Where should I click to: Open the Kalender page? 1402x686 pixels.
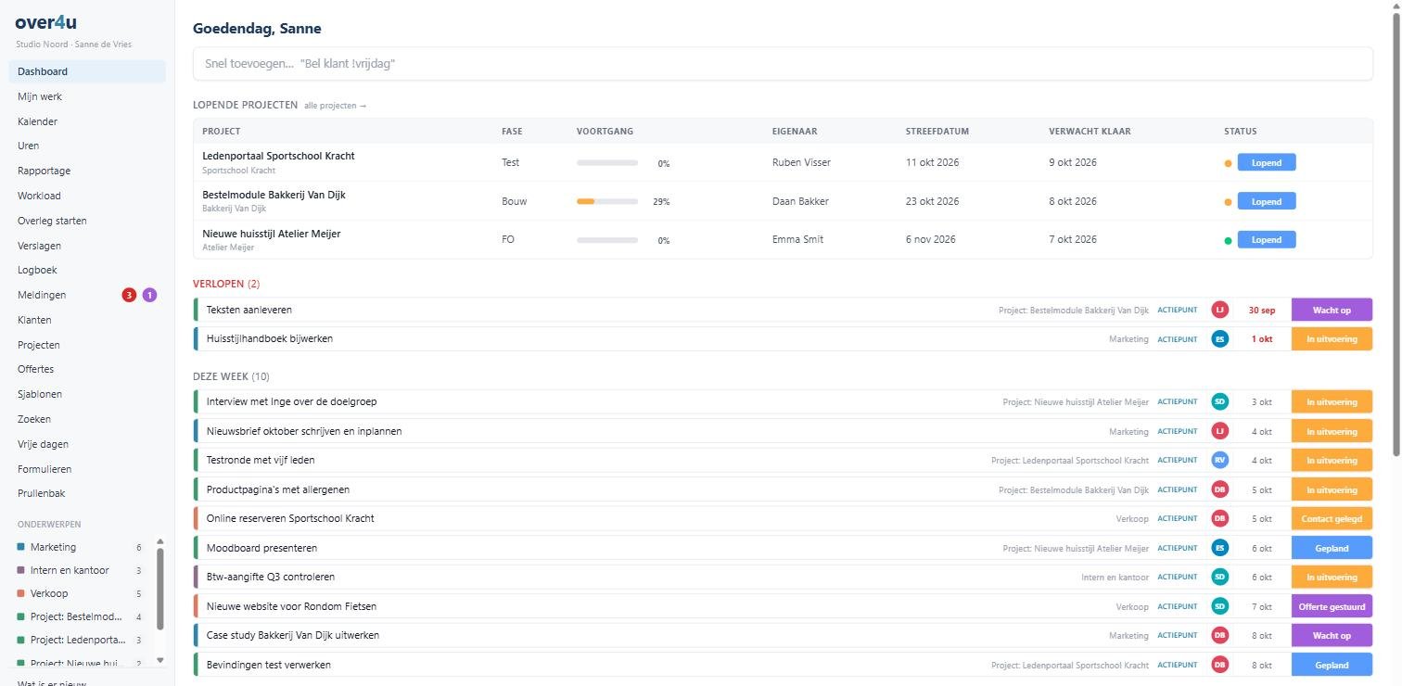[87, 121]
